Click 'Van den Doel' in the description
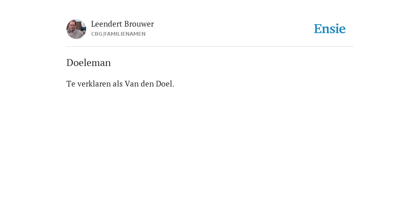Screen dimensions: 420x210 pyautogui.click(x=148, y=84)
